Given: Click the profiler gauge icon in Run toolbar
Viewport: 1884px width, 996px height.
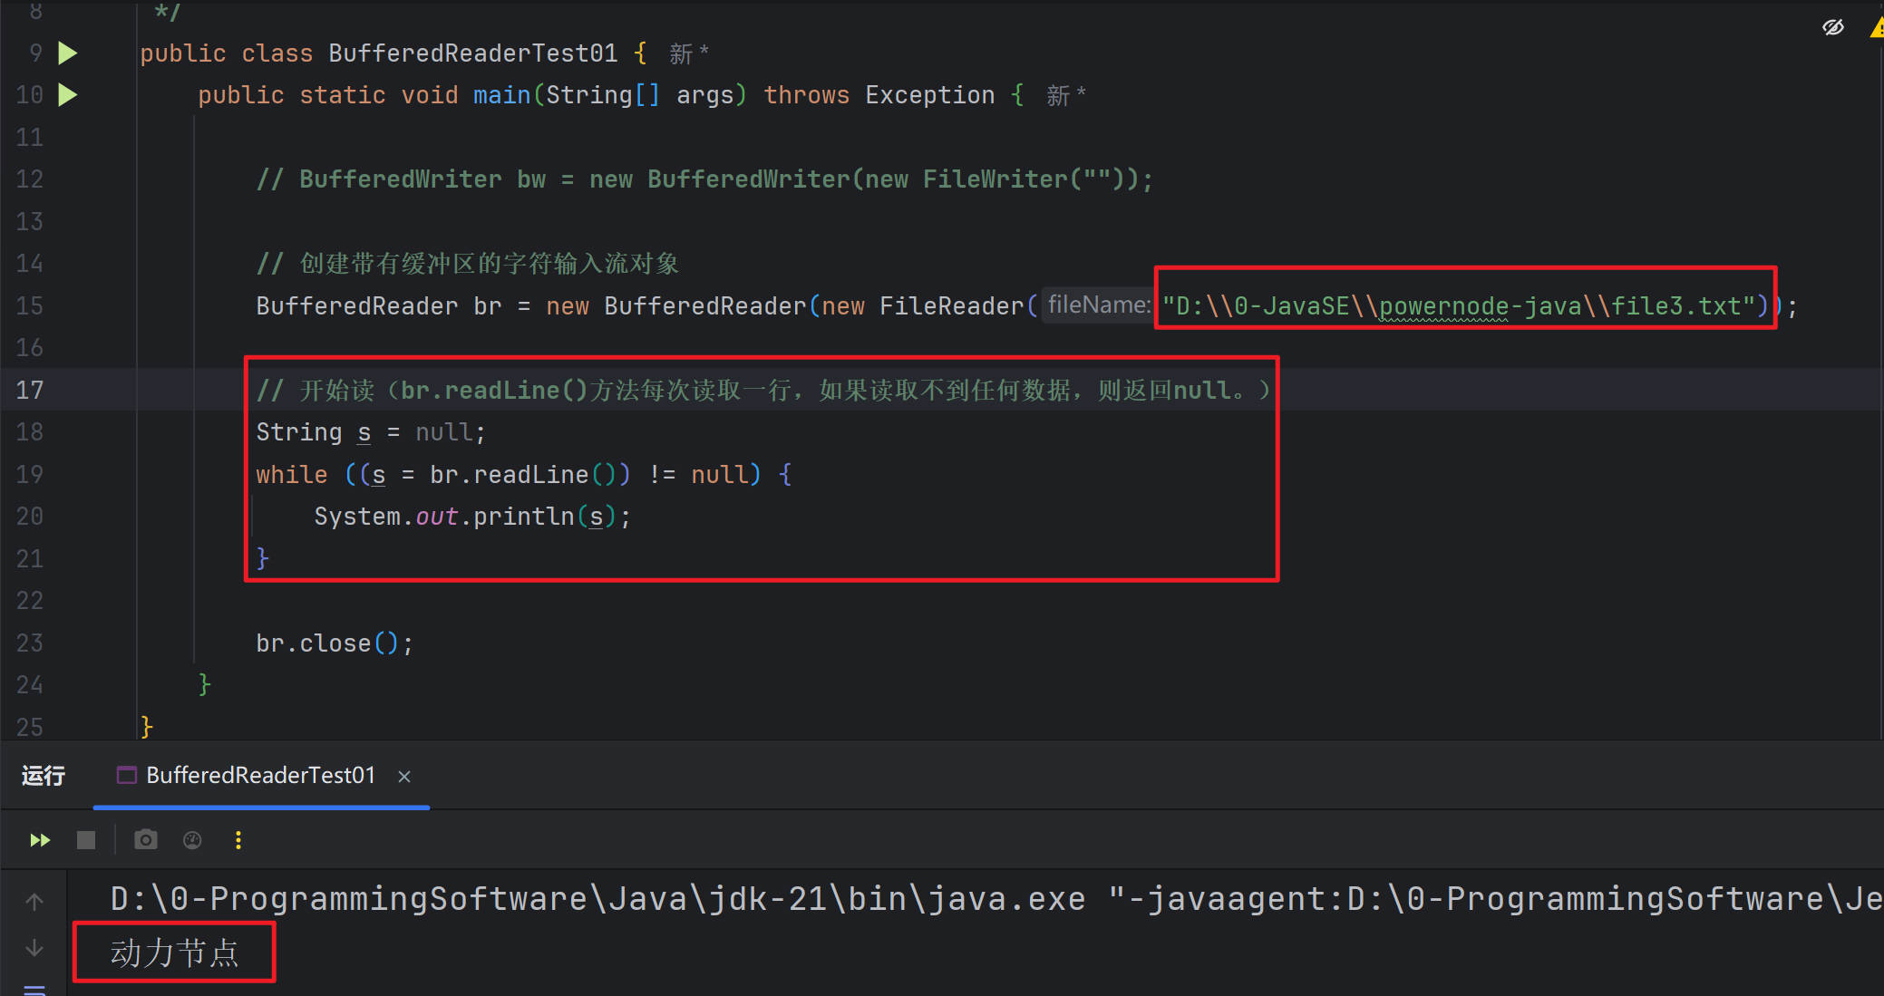Looking at the screenshot, I should coord(192,840).
